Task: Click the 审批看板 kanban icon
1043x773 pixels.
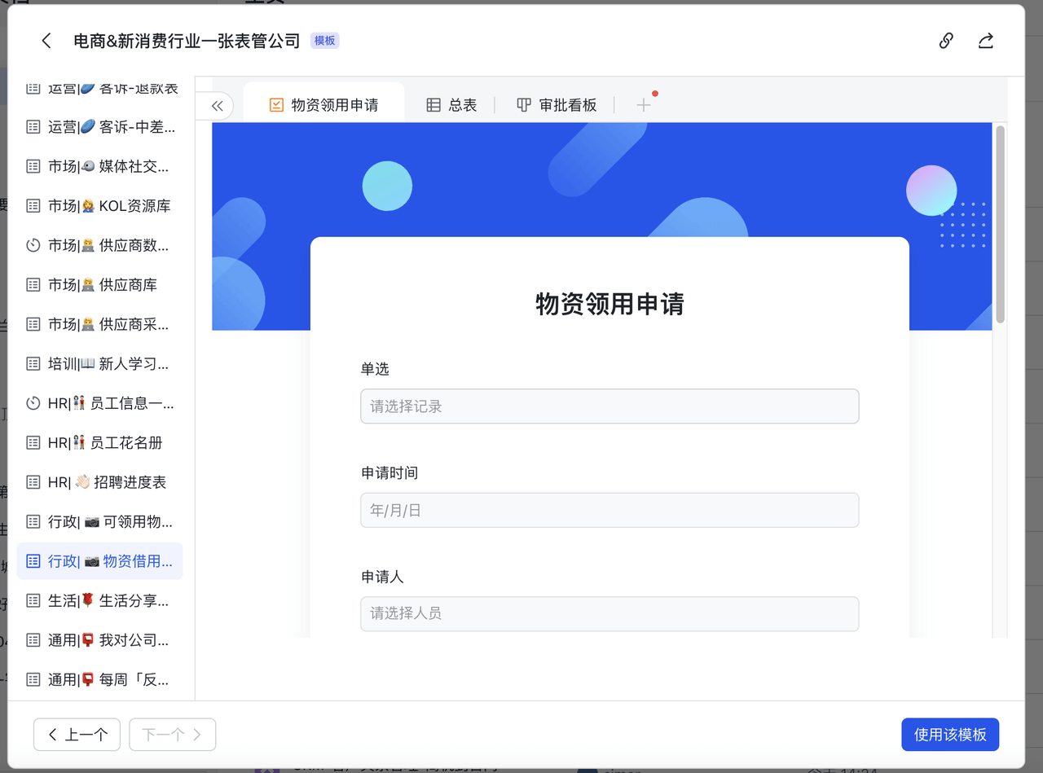Action: point(524,105)
